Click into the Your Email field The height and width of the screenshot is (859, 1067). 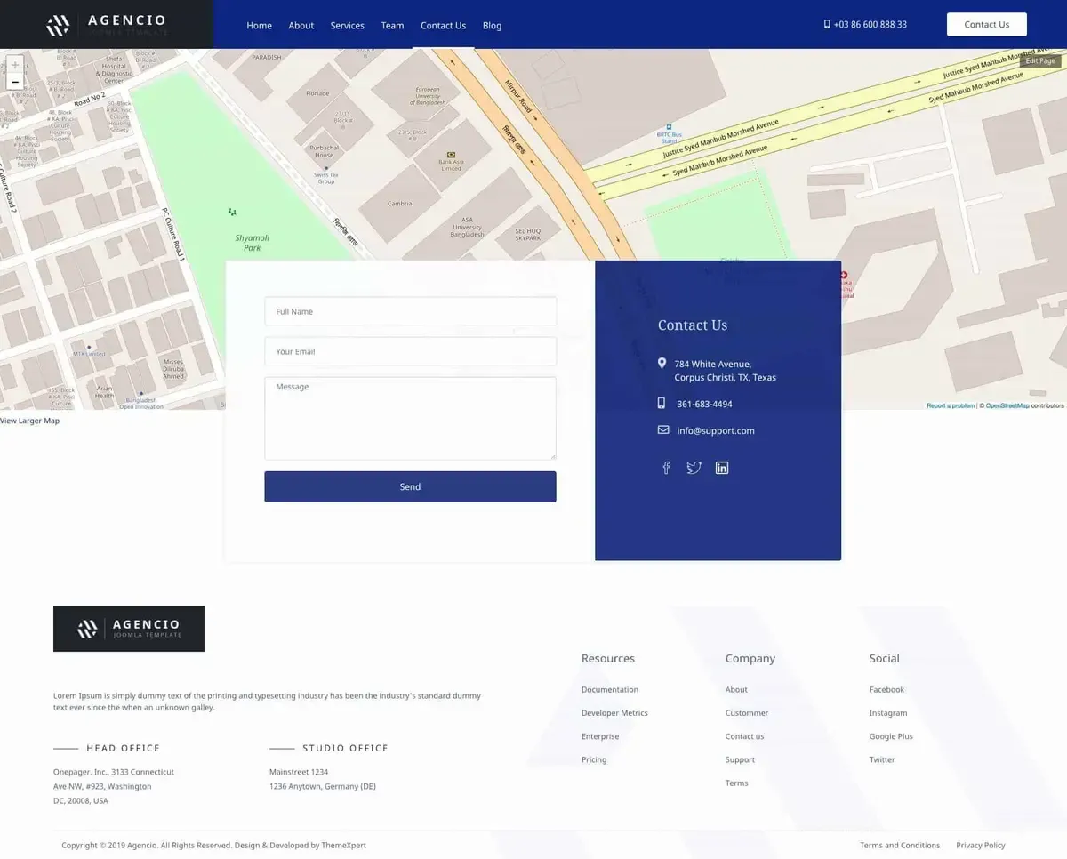point(410,351)
